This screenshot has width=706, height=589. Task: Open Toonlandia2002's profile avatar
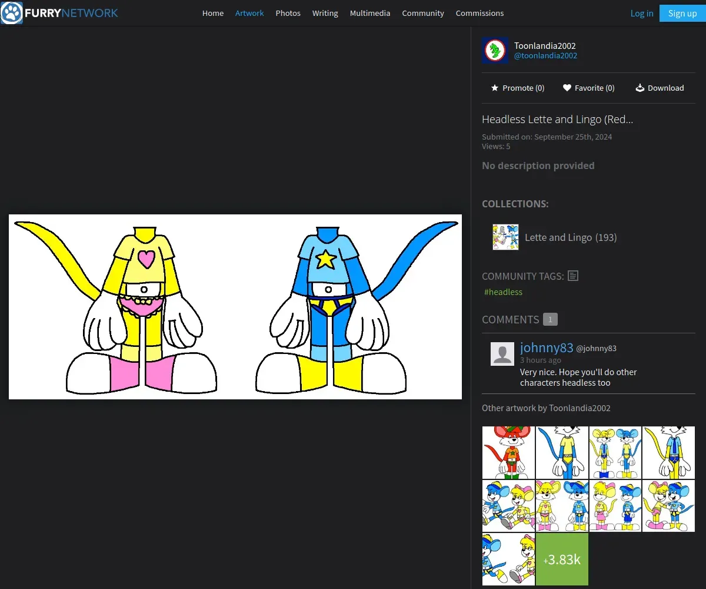(x=495, y=51)
